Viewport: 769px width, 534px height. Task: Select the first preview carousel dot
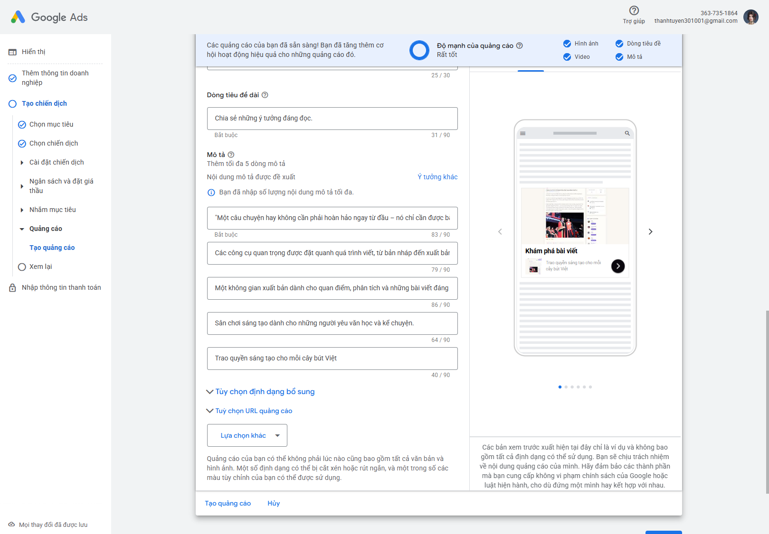[560, 387]
